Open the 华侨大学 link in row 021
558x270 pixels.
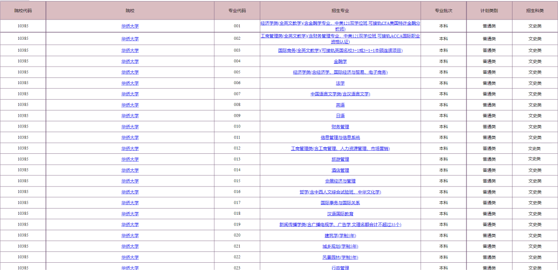tap(130, 246)
